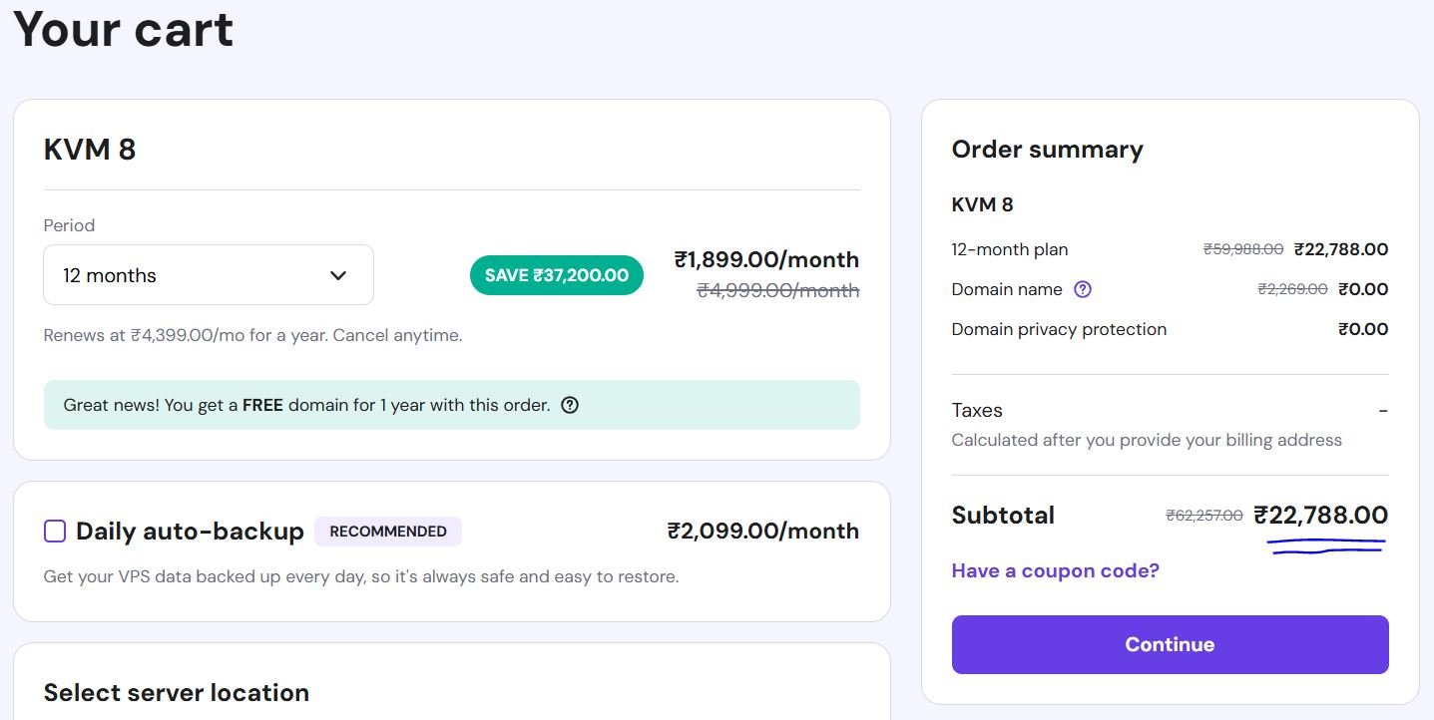1434x720 pixels.
Task: Click the Taxes label in order summary
Action: click(977, 410)
